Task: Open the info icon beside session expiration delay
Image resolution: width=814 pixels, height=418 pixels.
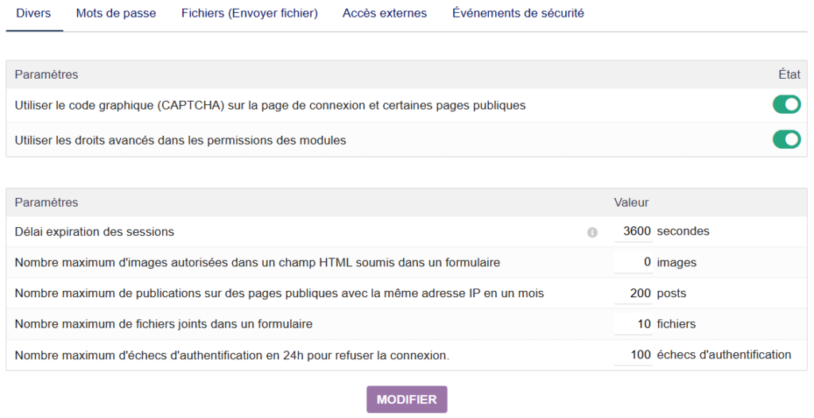Action: (592, 232)
